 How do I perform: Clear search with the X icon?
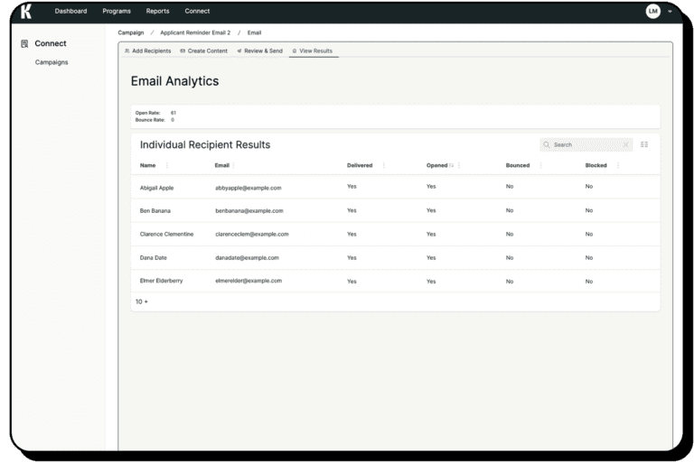coord(625,144)
